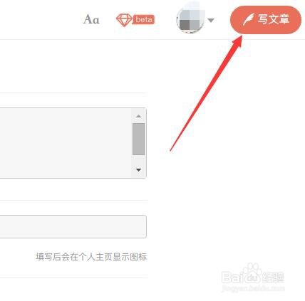
Task: Click the 写文章 button
Action: point(266,20)
